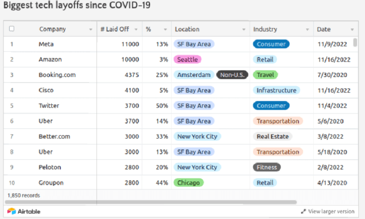
Task: Open the Company column dropdown arrow
Action: point(91,30)
